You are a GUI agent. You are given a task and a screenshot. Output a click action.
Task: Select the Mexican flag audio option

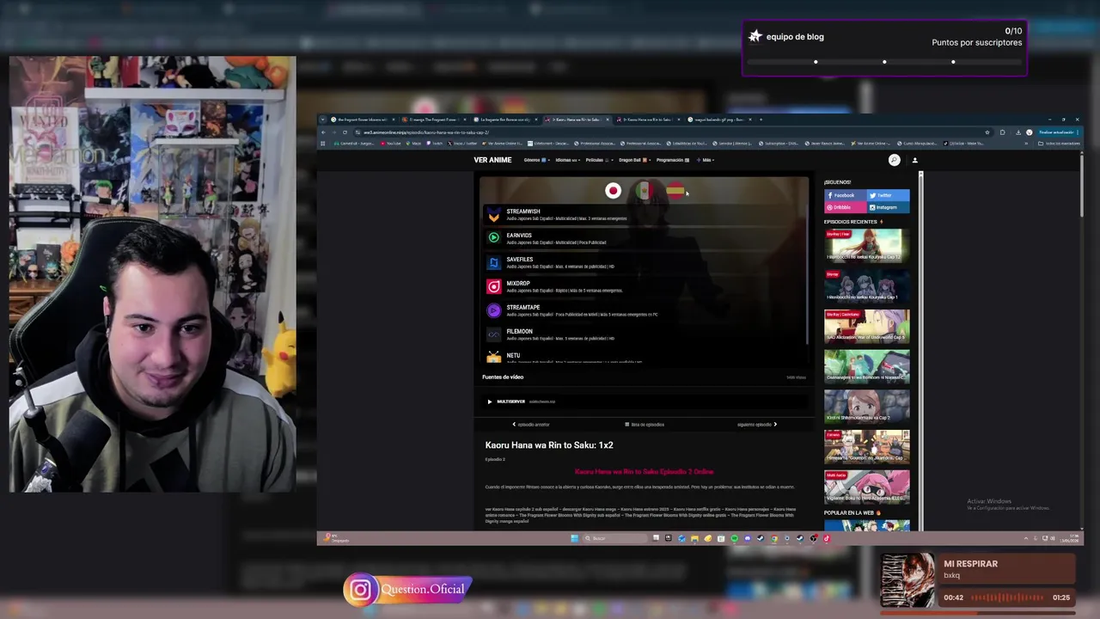(644, 191)
